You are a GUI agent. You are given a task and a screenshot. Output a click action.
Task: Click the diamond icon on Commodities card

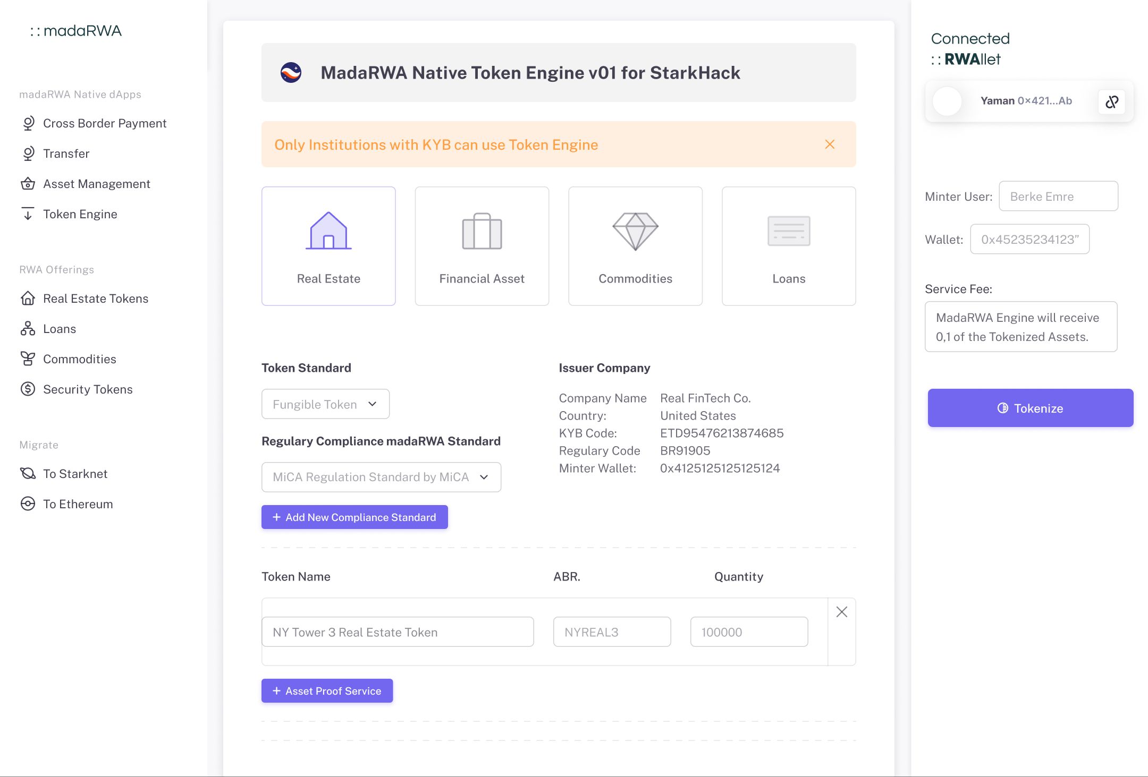click(635, 231)
